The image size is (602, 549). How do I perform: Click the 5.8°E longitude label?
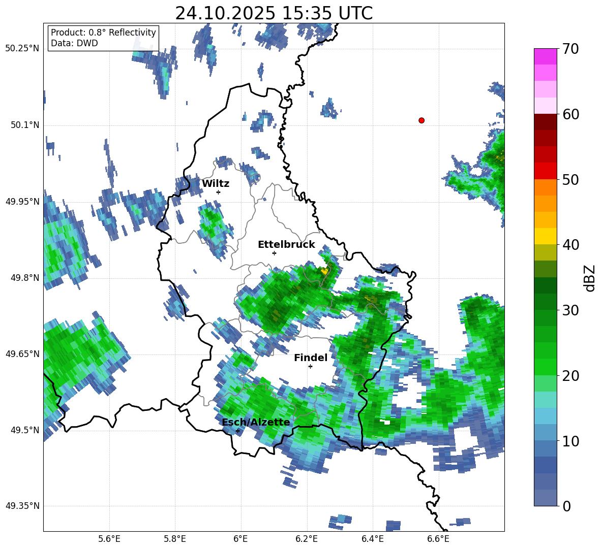pos(175,539)
